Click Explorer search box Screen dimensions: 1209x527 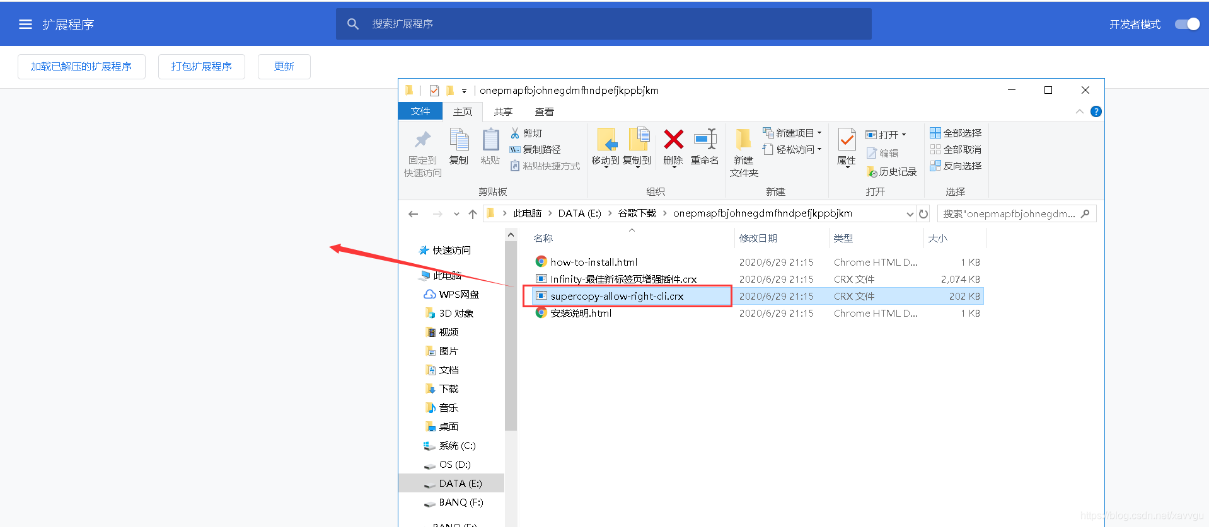point(1016,214)
